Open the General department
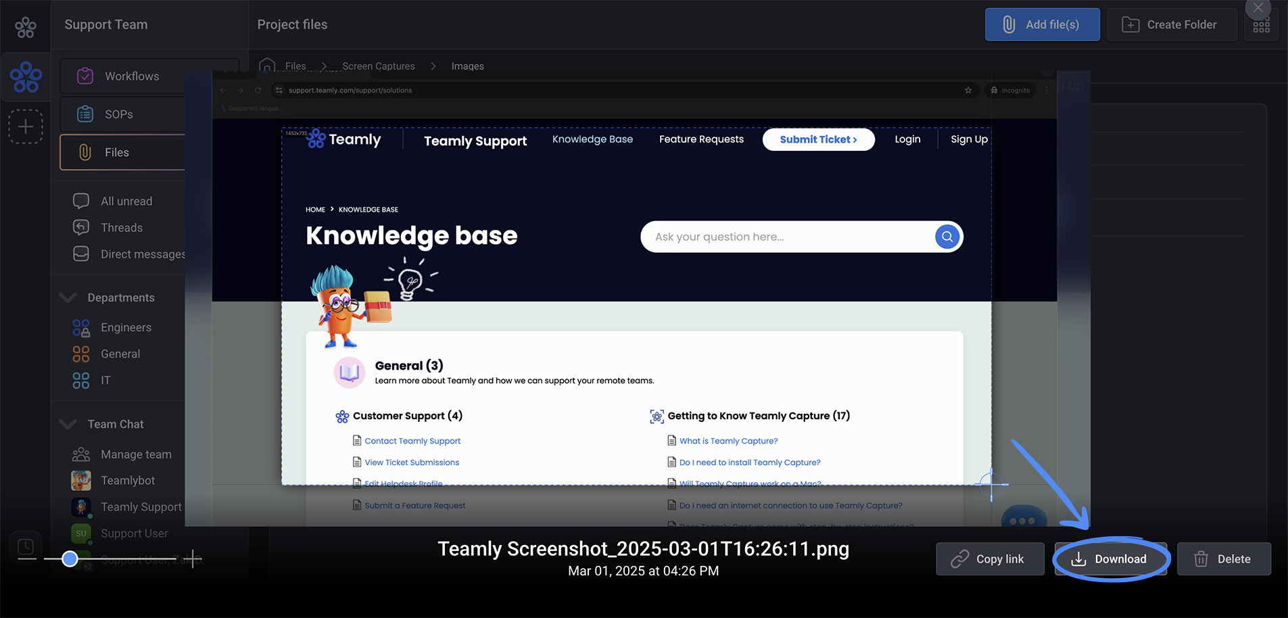 coord(120,354)
